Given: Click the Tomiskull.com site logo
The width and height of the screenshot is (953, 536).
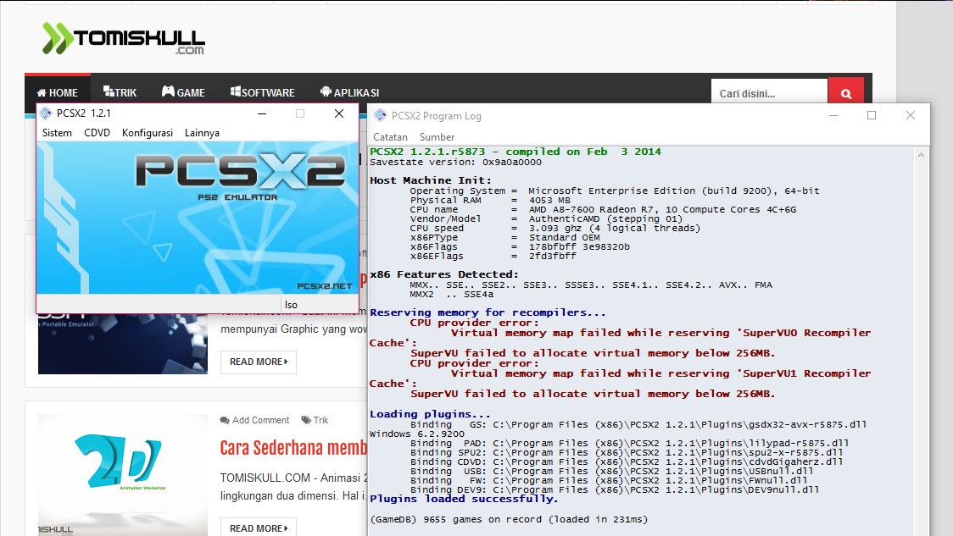Looking at the screenshot, I should point(124,39).
